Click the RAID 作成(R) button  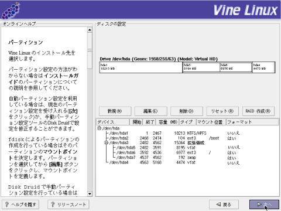(x=258, y=111)
